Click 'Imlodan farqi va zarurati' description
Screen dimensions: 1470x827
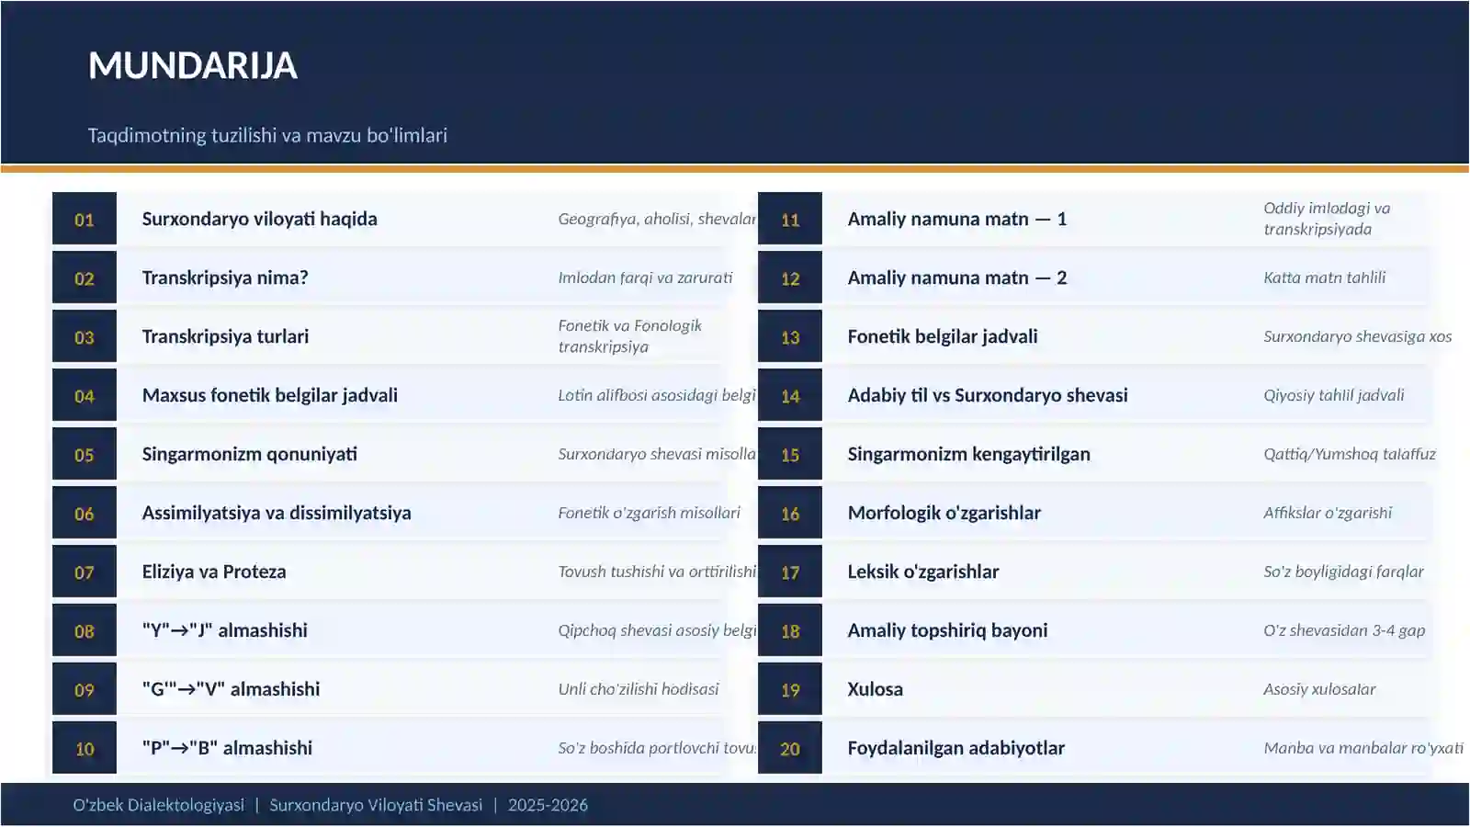point(645,278)
